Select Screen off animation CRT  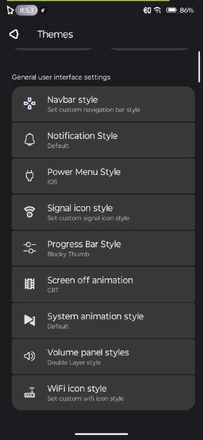pos(103,284)
